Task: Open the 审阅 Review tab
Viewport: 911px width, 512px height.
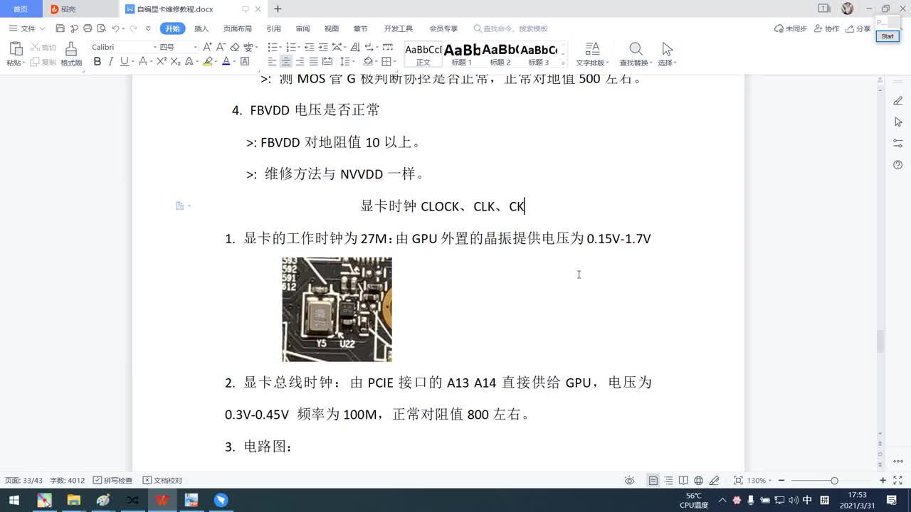Action: coord(302,28)
